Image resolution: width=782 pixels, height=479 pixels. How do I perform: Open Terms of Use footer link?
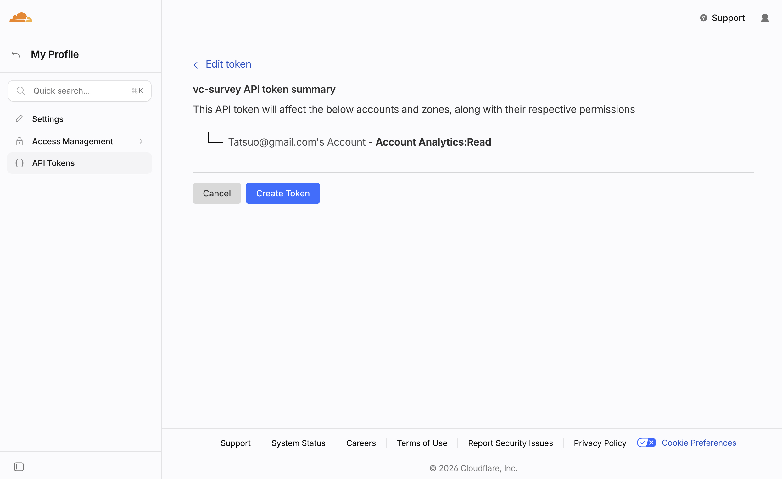[422, 443]
